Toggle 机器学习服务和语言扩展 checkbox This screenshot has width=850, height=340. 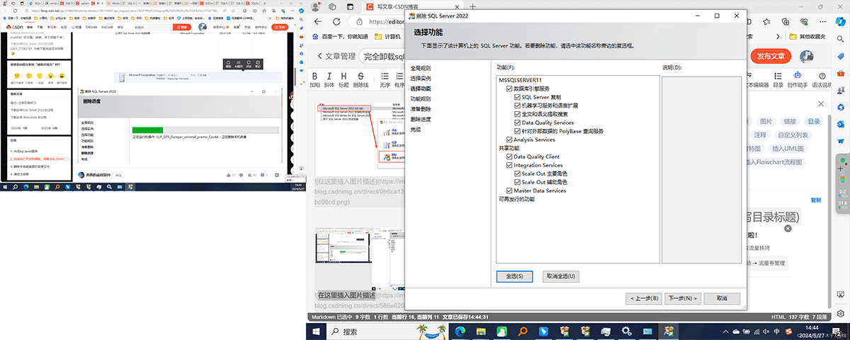pyautogui.click(x=517, y=106)
